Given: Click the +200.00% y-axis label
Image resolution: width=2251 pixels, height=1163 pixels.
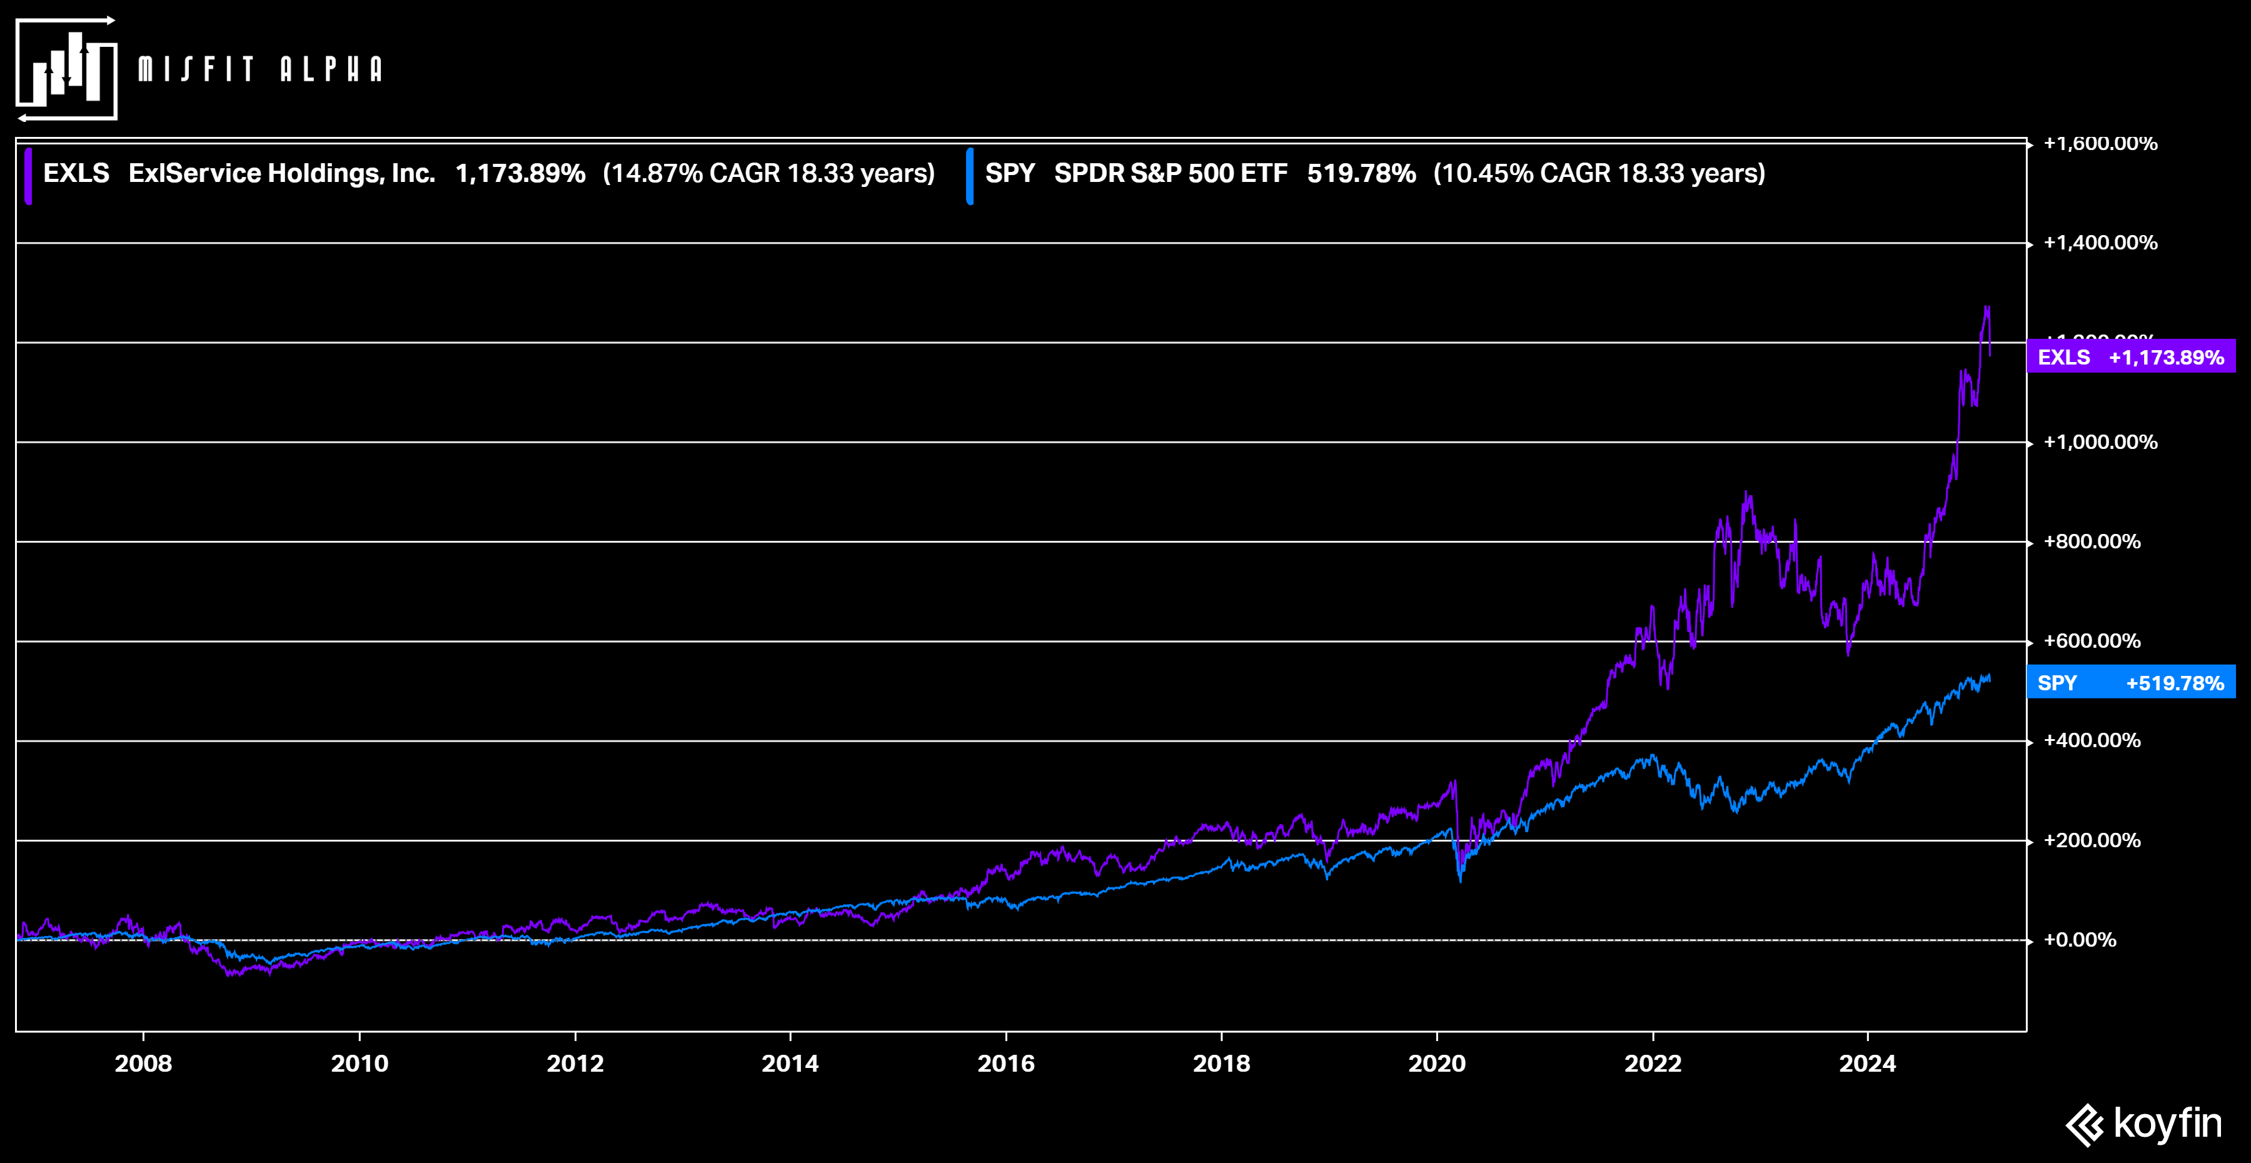Looking at the screenshot, I should (x=2092, y=840).
